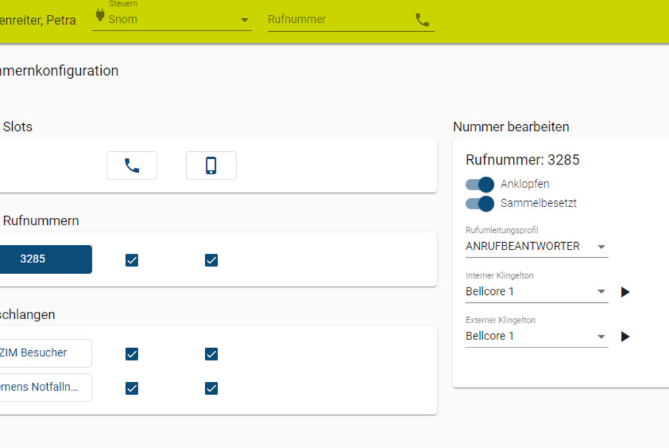Select the mobile phone slot icon
This screenshot has height=448, width=669.
pos(211,165)
